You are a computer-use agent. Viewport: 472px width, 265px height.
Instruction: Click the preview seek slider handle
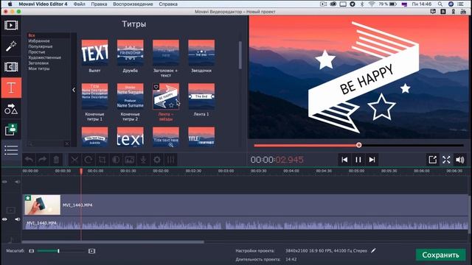[x=359, y=145]
